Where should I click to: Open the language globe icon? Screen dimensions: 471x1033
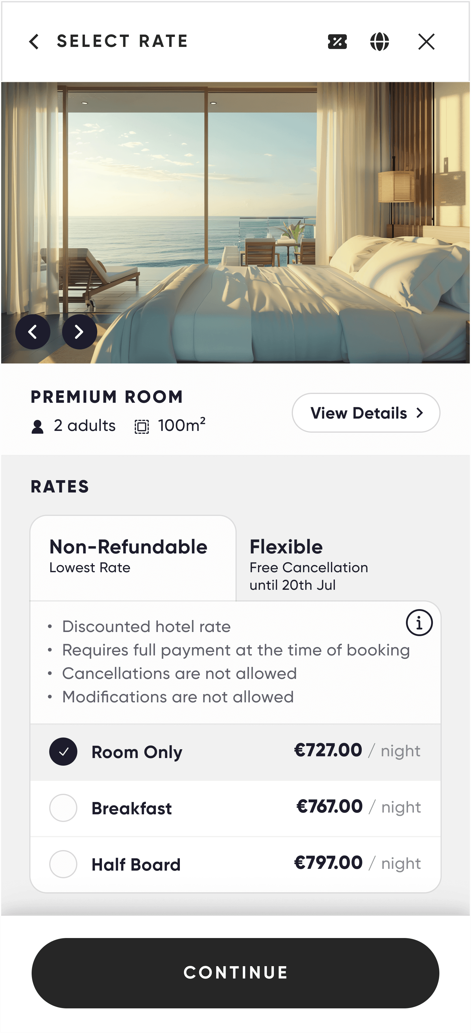pyautogui.click(x=379, y=42)
